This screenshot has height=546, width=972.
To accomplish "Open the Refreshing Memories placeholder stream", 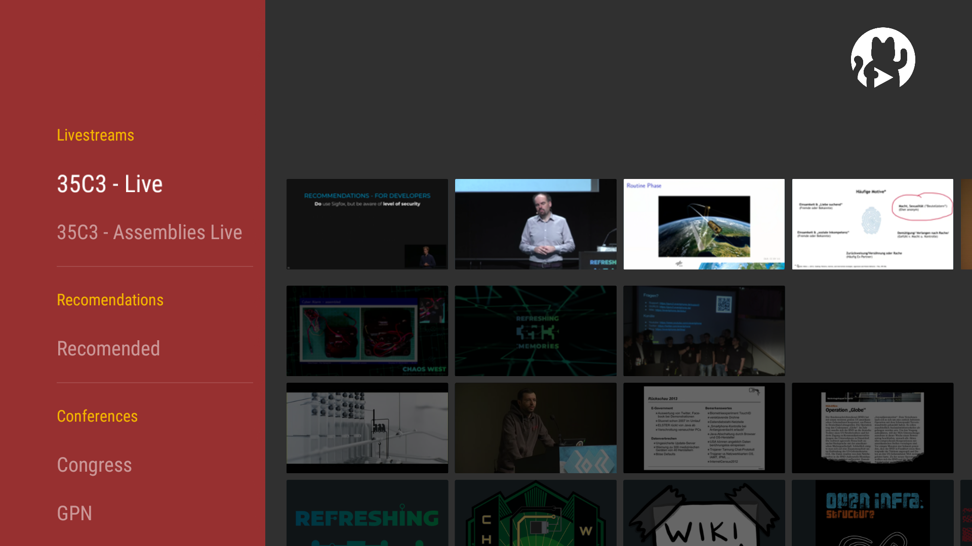I will point(536,331).
